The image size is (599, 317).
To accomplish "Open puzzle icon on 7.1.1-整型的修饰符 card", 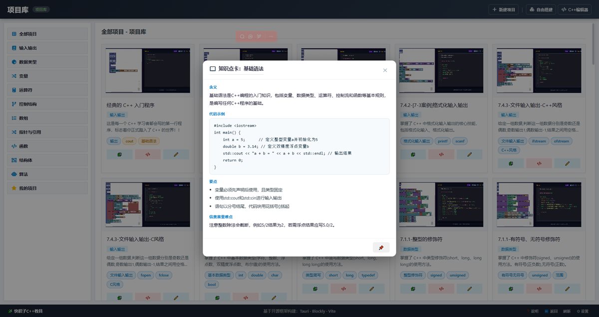I will (x=413, y=289).
